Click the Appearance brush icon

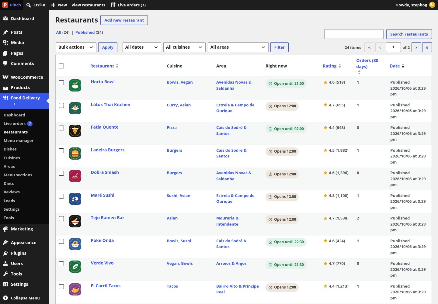point(5,243)
